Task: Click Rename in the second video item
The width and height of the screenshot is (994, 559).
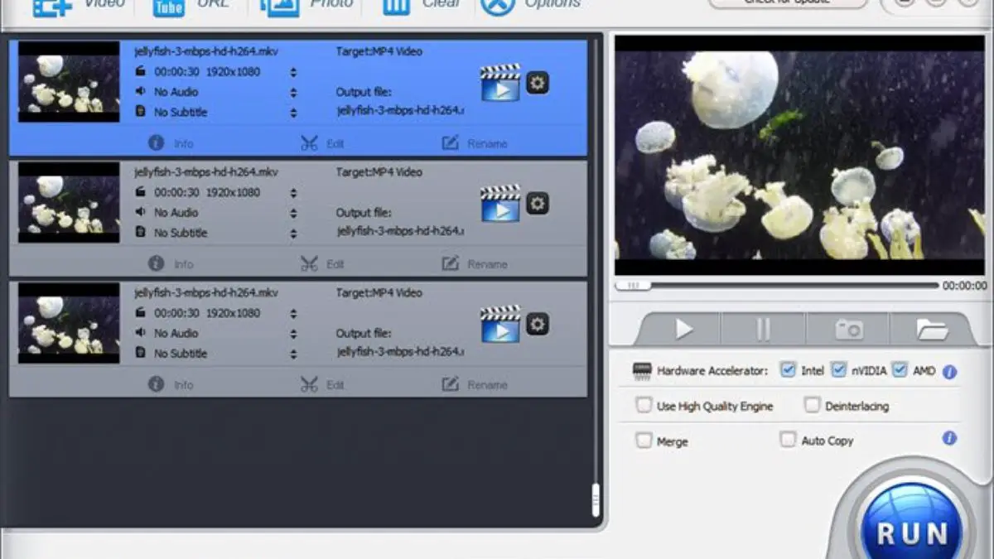Action: (475, 264)
